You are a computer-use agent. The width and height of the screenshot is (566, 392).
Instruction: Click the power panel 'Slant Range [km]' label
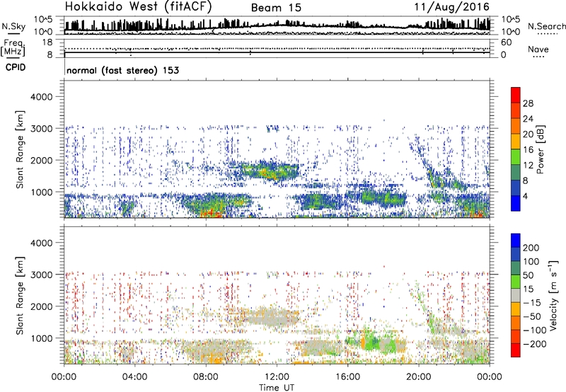20,149
